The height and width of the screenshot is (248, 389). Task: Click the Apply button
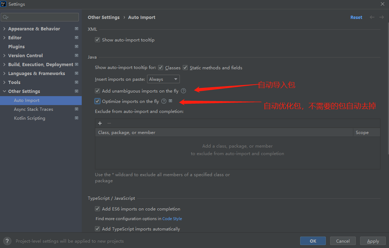pos(373,241)
